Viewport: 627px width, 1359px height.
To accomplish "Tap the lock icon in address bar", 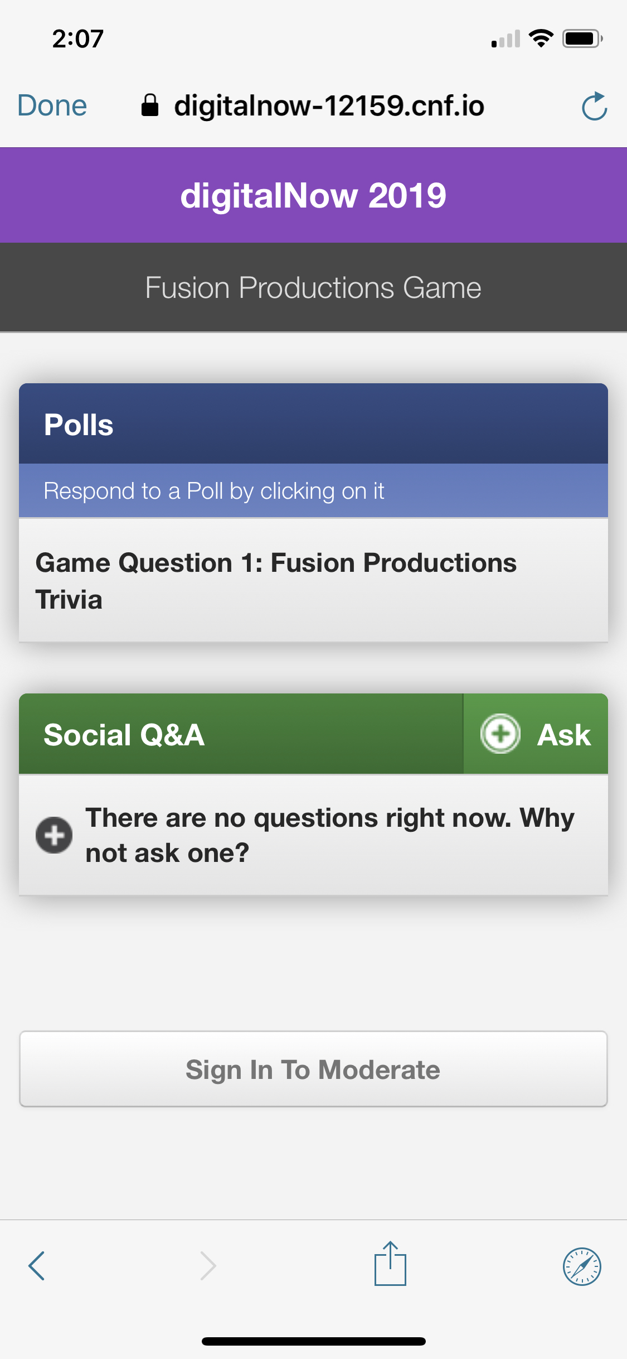I will click(150, 105).
